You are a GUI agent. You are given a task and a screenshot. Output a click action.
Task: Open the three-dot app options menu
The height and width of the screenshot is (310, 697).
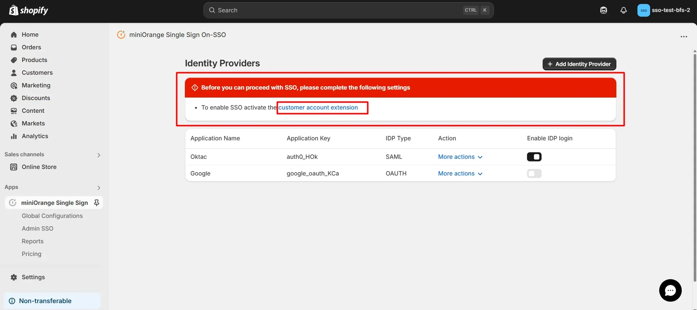coord(684,37)
